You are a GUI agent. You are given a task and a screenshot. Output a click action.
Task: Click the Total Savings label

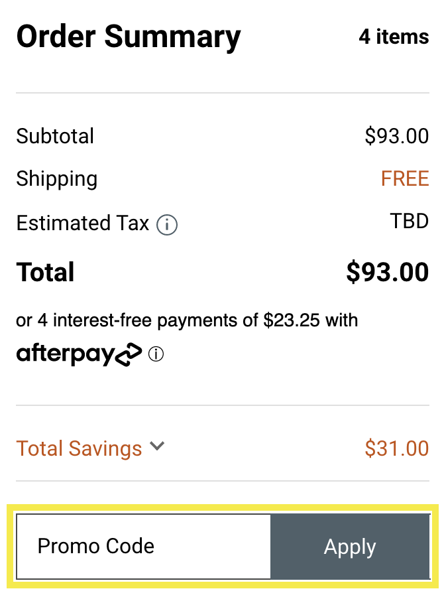(x=79, y=448)
